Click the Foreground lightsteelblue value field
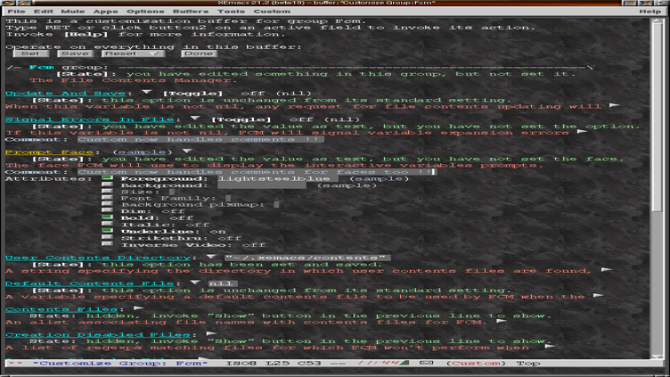This screenshot has width=670, height=377. pyautogui.click(x=278, y=178)
